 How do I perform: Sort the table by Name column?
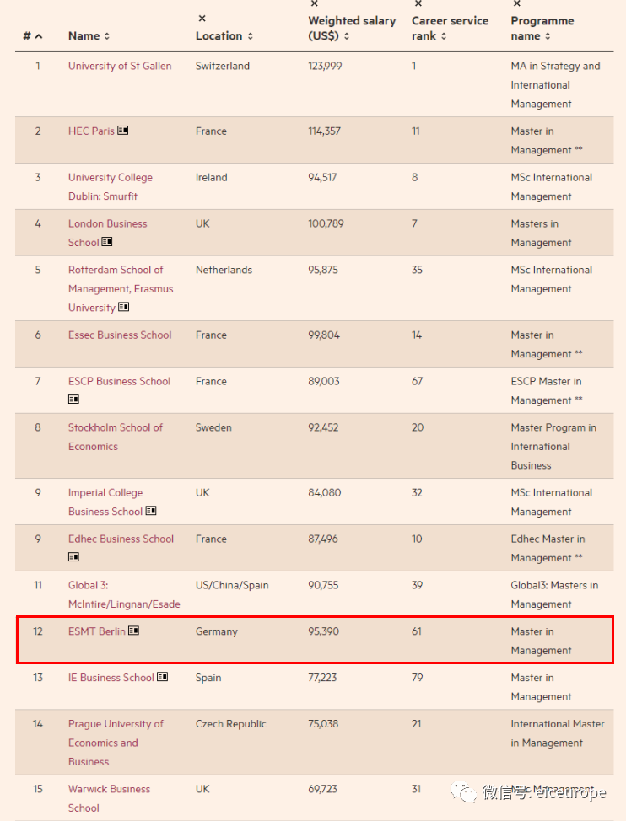[89, 36]
